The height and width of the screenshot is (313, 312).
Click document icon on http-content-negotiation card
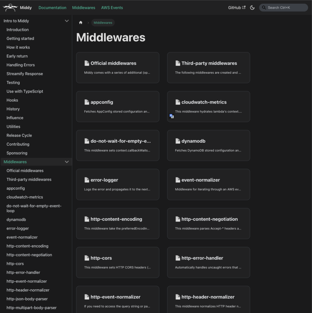click(178, 219)
